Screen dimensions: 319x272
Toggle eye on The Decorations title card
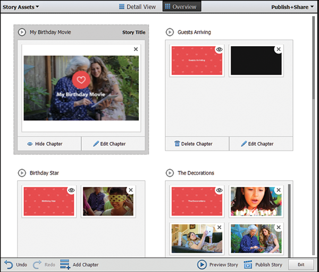click(219, 189)
